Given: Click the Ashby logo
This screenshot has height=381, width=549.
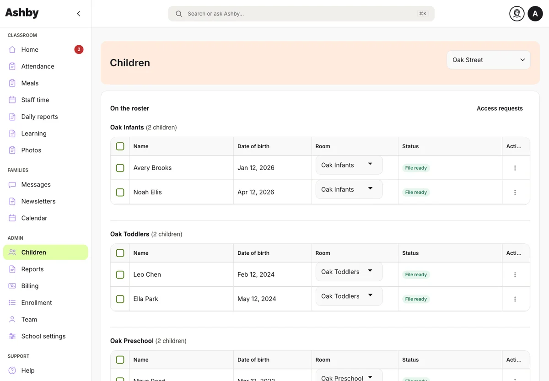Looking at the screenshot, I should 22,13.
